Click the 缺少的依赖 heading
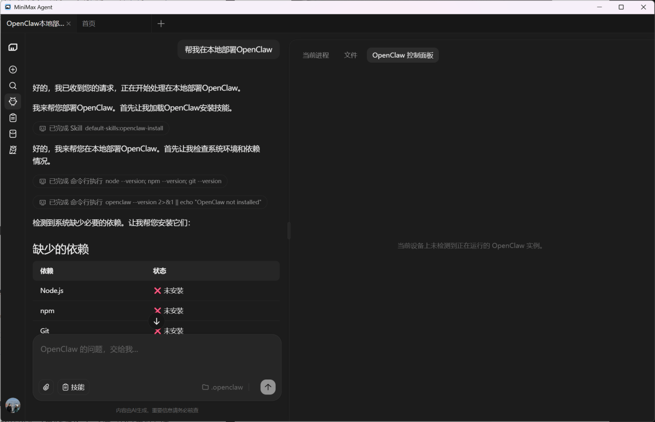 point(61,249)
